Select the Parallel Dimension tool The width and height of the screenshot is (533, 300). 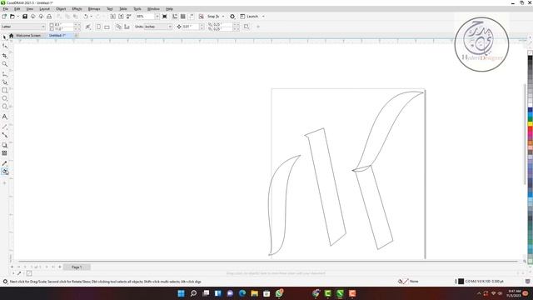click(4, 127)
